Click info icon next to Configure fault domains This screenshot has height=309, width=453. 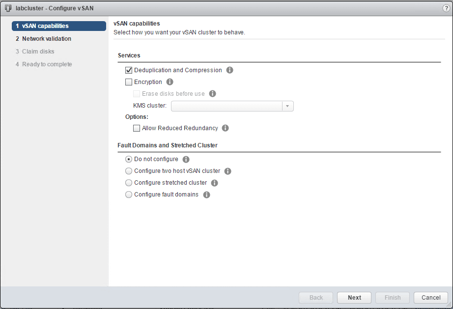207,195
